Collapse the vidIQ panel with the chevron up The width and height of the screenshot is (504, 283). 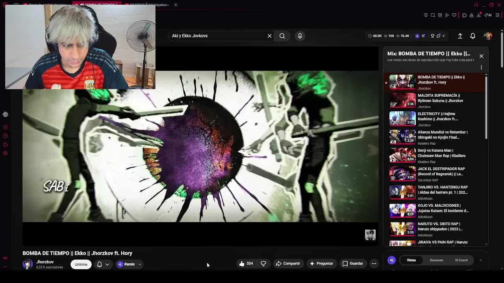click(x=480, y=260)
